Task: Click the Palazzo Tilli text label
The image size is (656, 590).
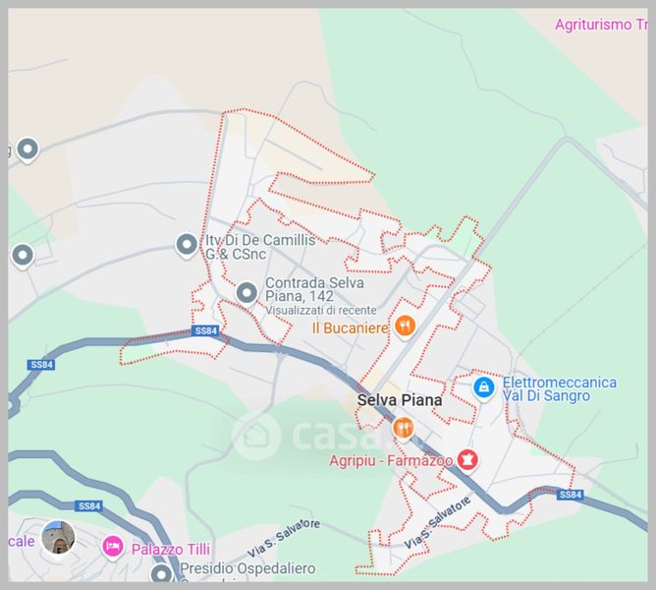Action: (x=171, y=550)
